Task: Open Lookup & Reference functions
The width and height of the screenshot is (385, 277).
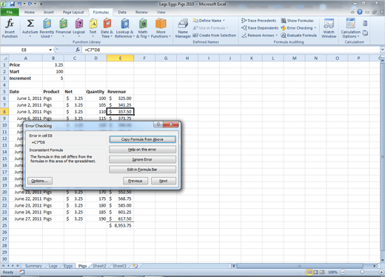Action: tap(124, 28)
